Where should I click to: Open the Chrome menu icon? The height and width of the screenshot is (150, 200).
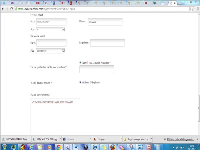197,9
